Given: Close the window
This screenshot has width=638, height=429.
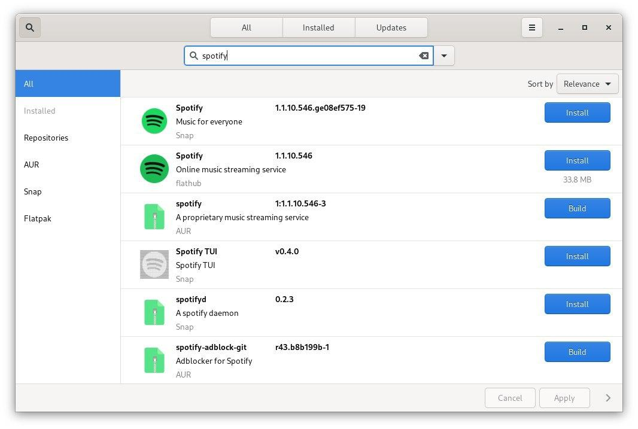Looking at the screenshot, I should (x=608, y=28).
